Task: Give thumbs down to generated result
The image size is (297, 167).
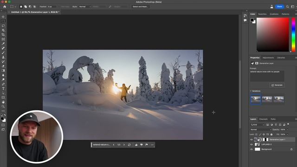Action: click(141, 145)
